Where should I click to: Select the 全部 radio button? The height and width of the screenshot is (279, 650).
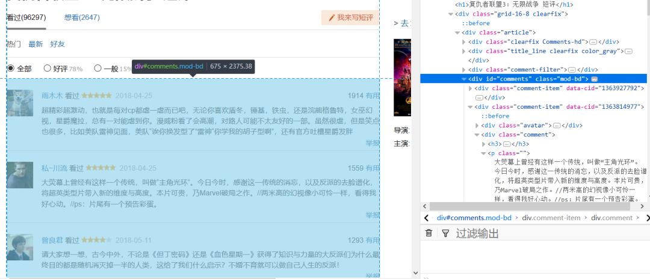[11, 69]
